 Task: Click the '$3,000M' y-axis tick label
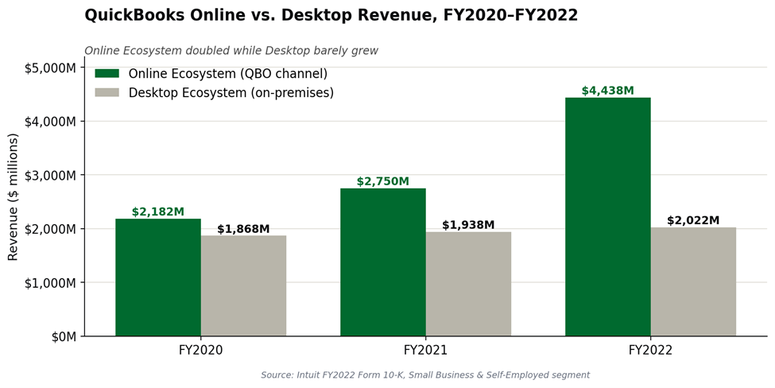pyautogui.click(x=50, y=176)
